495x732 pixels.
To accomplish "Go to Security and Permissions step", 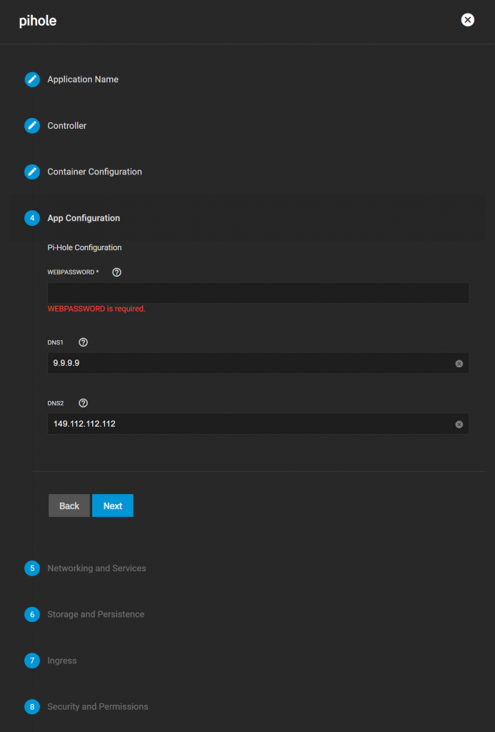I will (x=98, y=707).
